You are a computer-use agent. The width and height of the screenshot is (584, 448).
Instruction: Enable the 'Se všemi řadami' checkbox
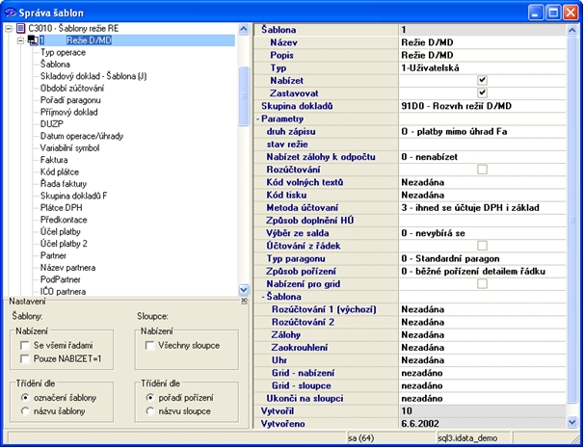tap(24, 344)
